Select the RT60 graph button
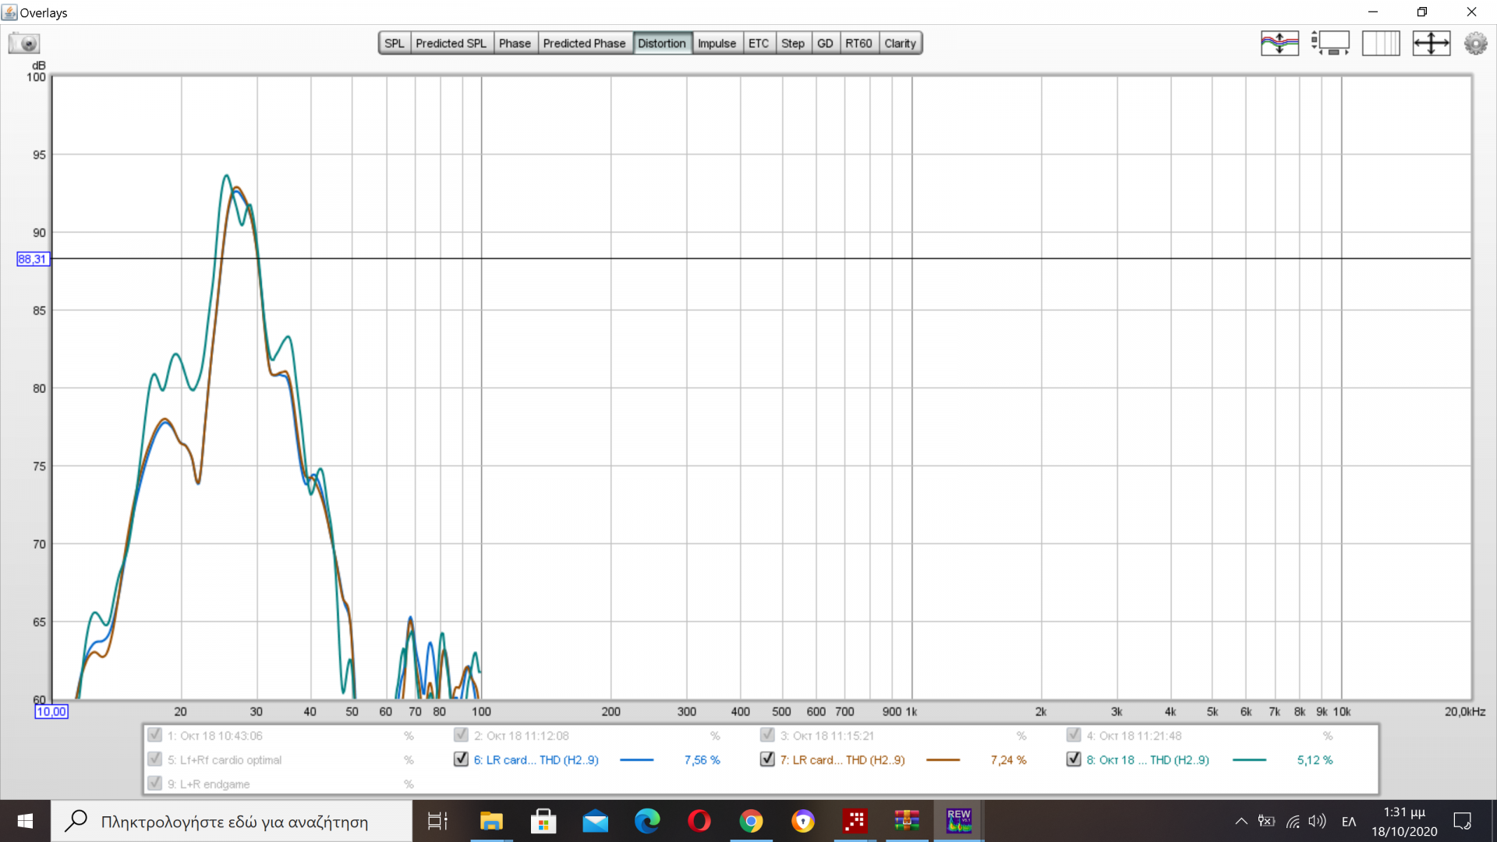 click(858, 43)
